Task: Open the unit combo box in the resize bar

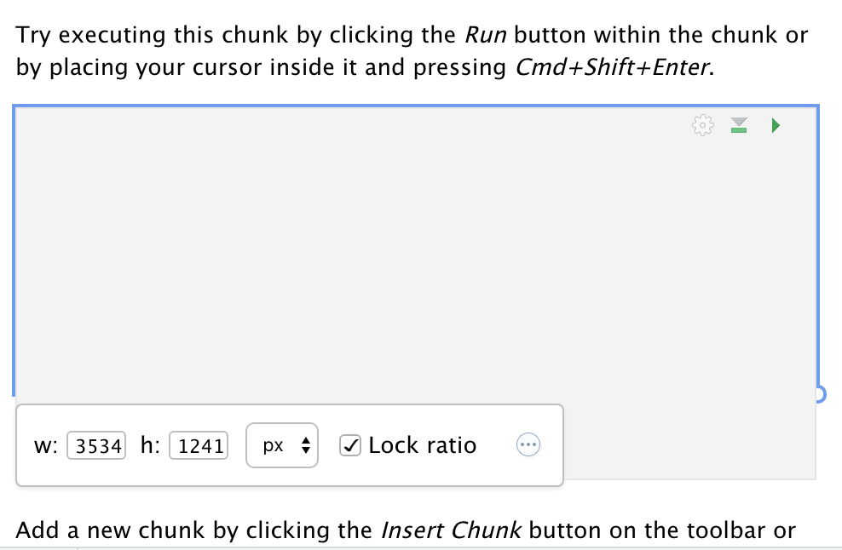Action: point(282,444)
